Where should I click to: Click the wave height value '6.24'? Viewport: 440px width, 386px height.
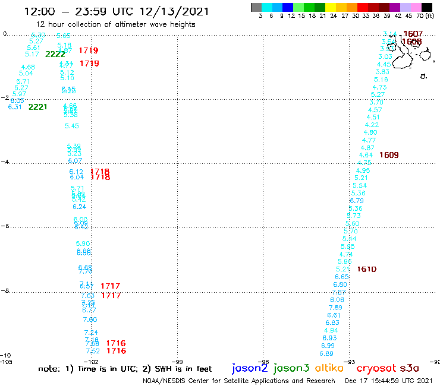pyautogui.click(x=80, y=207)
